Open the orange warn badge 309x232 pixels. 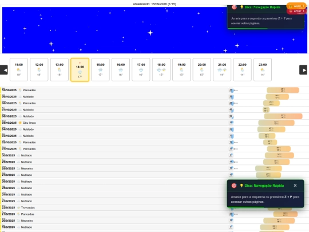point(296,6)
